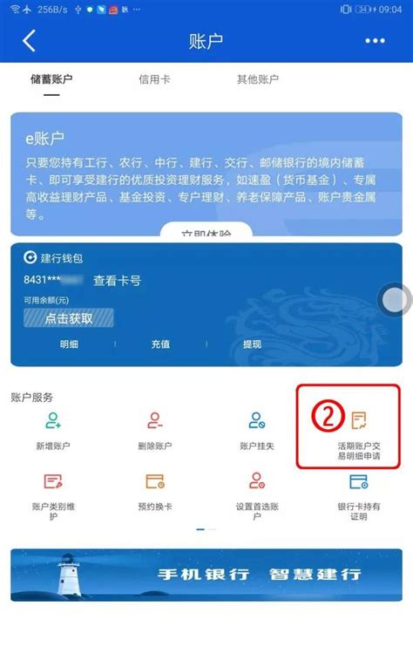Open the 新增账户 add account icon
This screenshot has height=661, width=413.
click(53, 420)
